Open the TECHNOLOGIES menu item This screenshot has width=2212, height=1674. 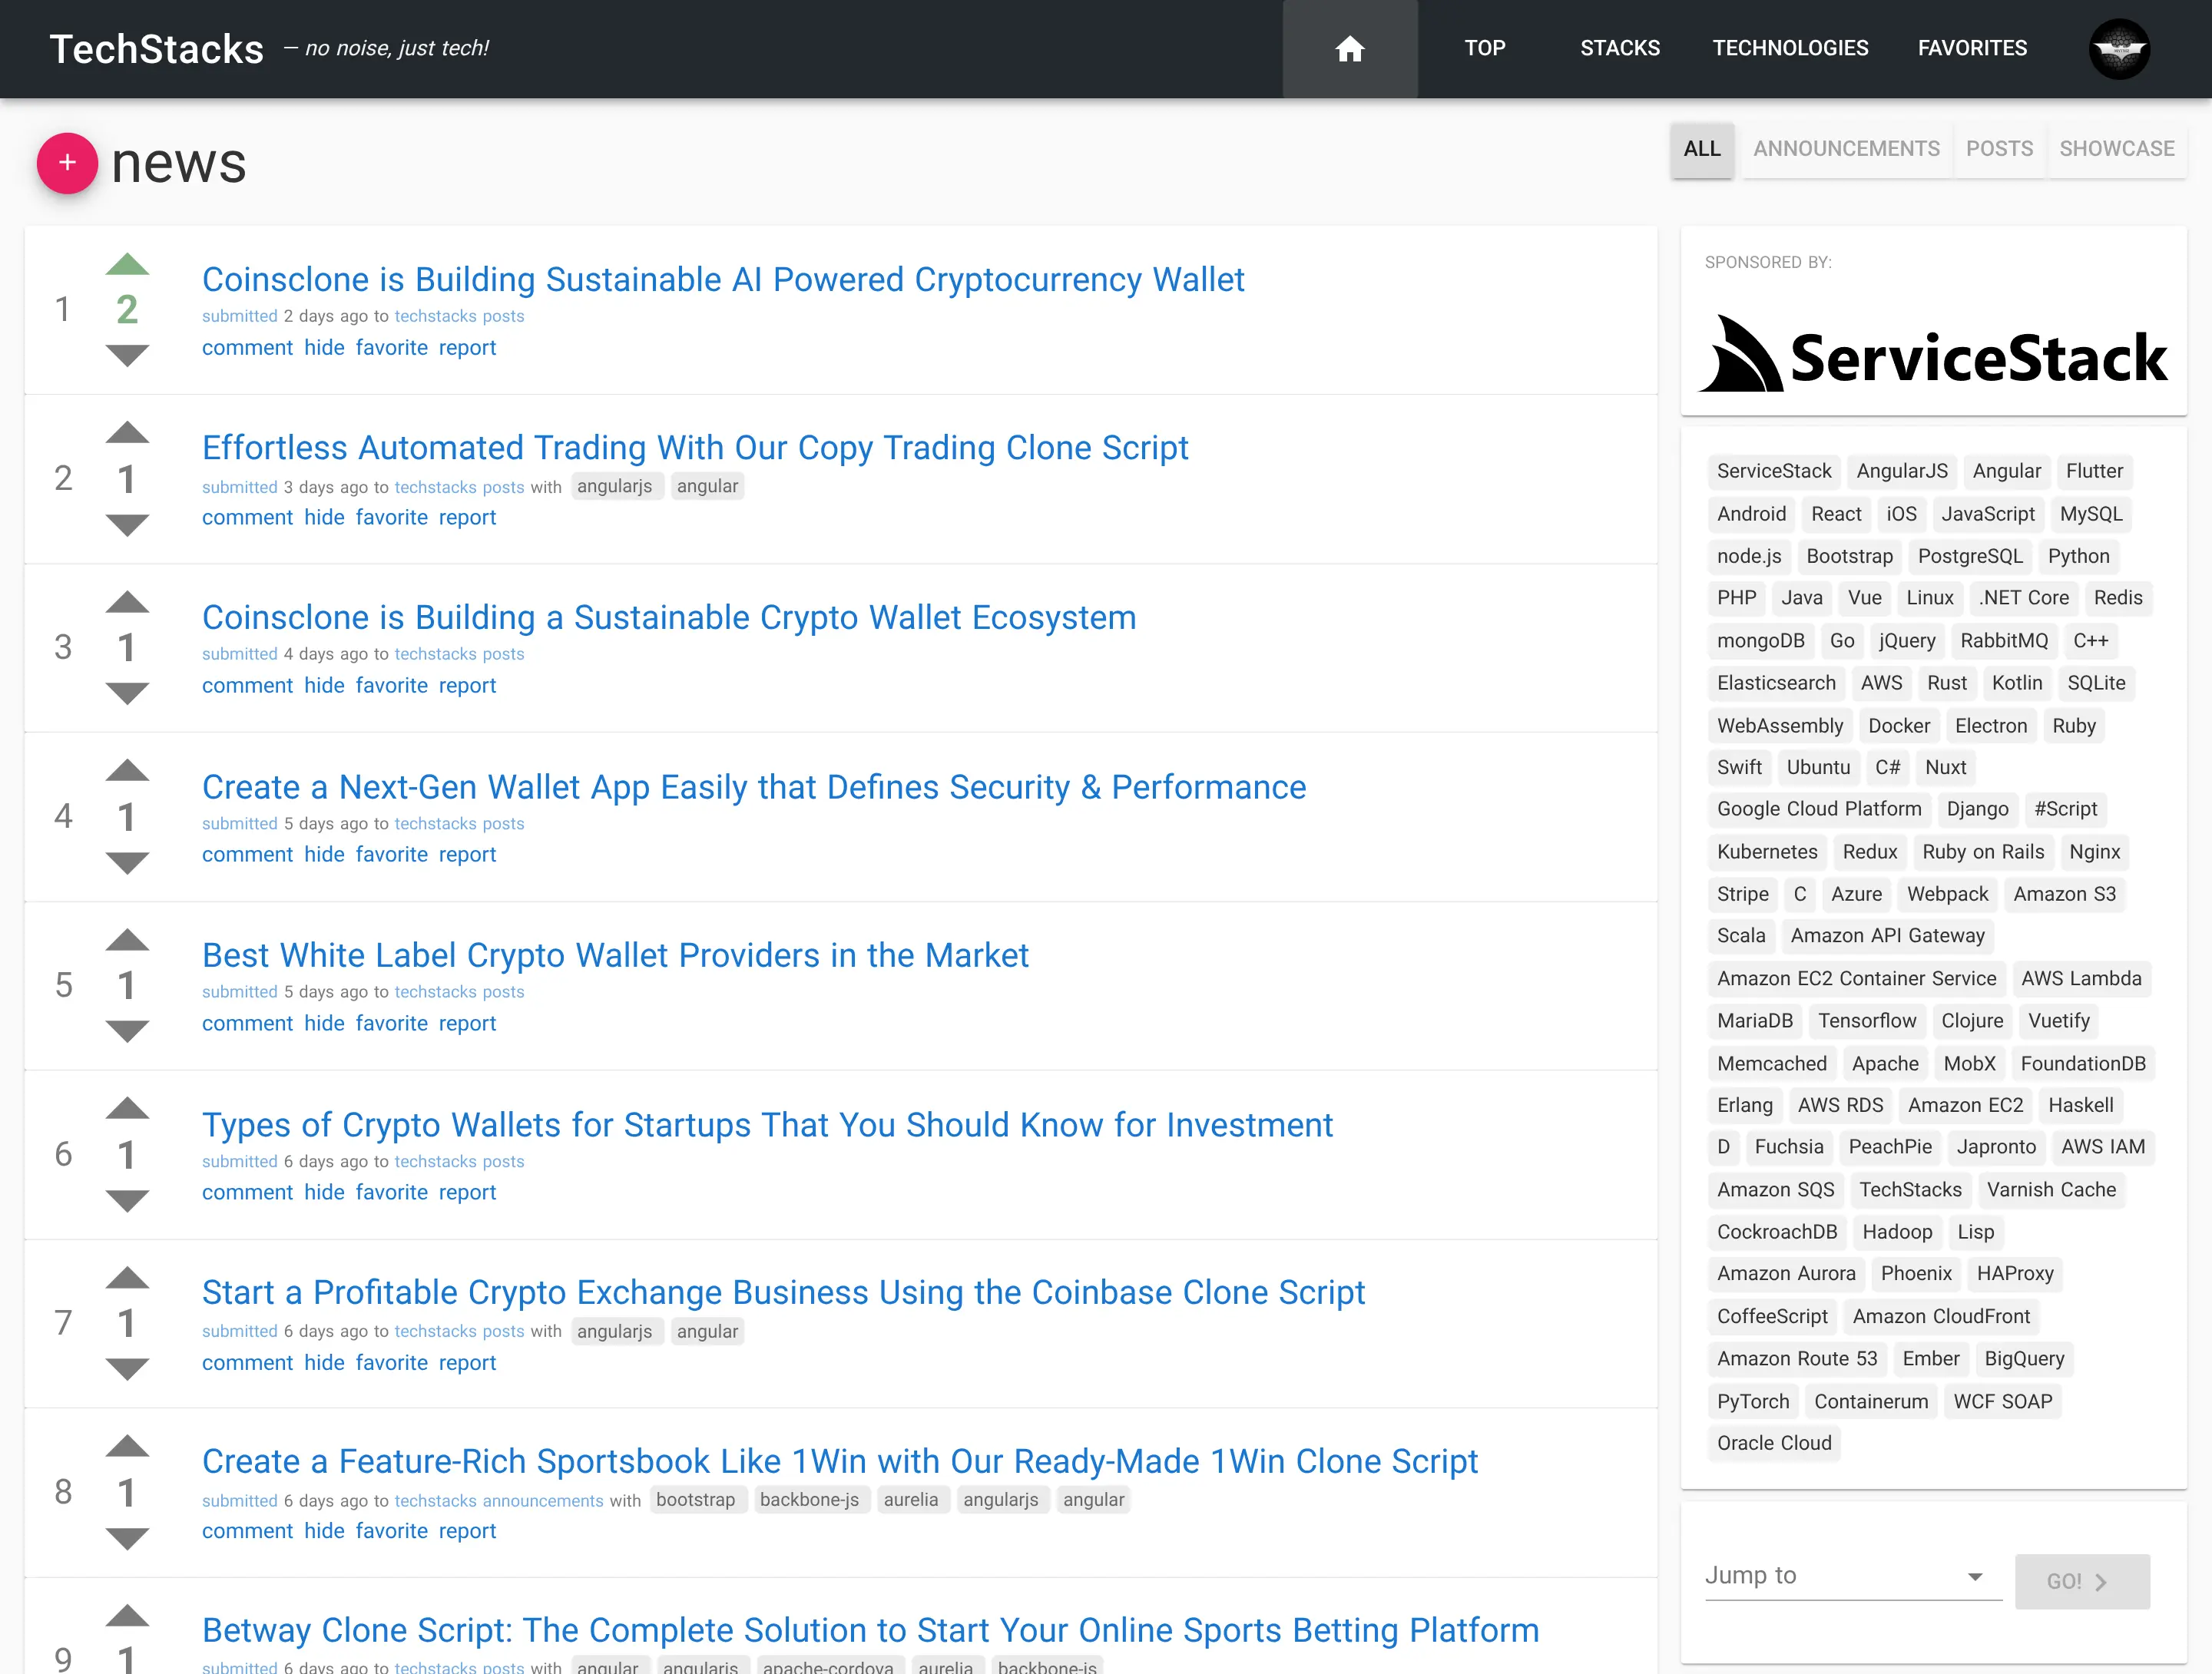click(x=1790, y=49)
